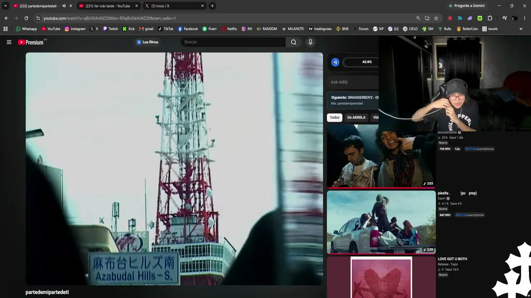Open the tradingview bookmark
Screen dimensions: 531x298
point(320,29)
